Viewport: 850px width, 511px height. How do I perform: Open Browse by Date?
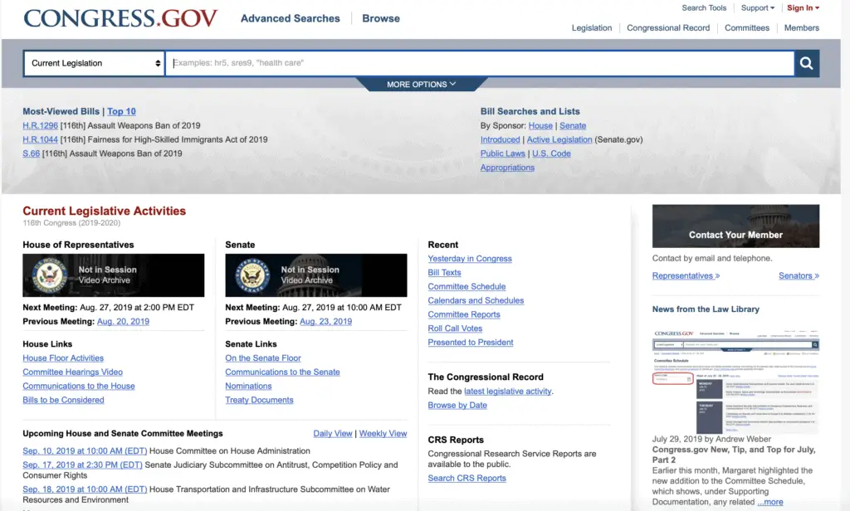point(457,406)
